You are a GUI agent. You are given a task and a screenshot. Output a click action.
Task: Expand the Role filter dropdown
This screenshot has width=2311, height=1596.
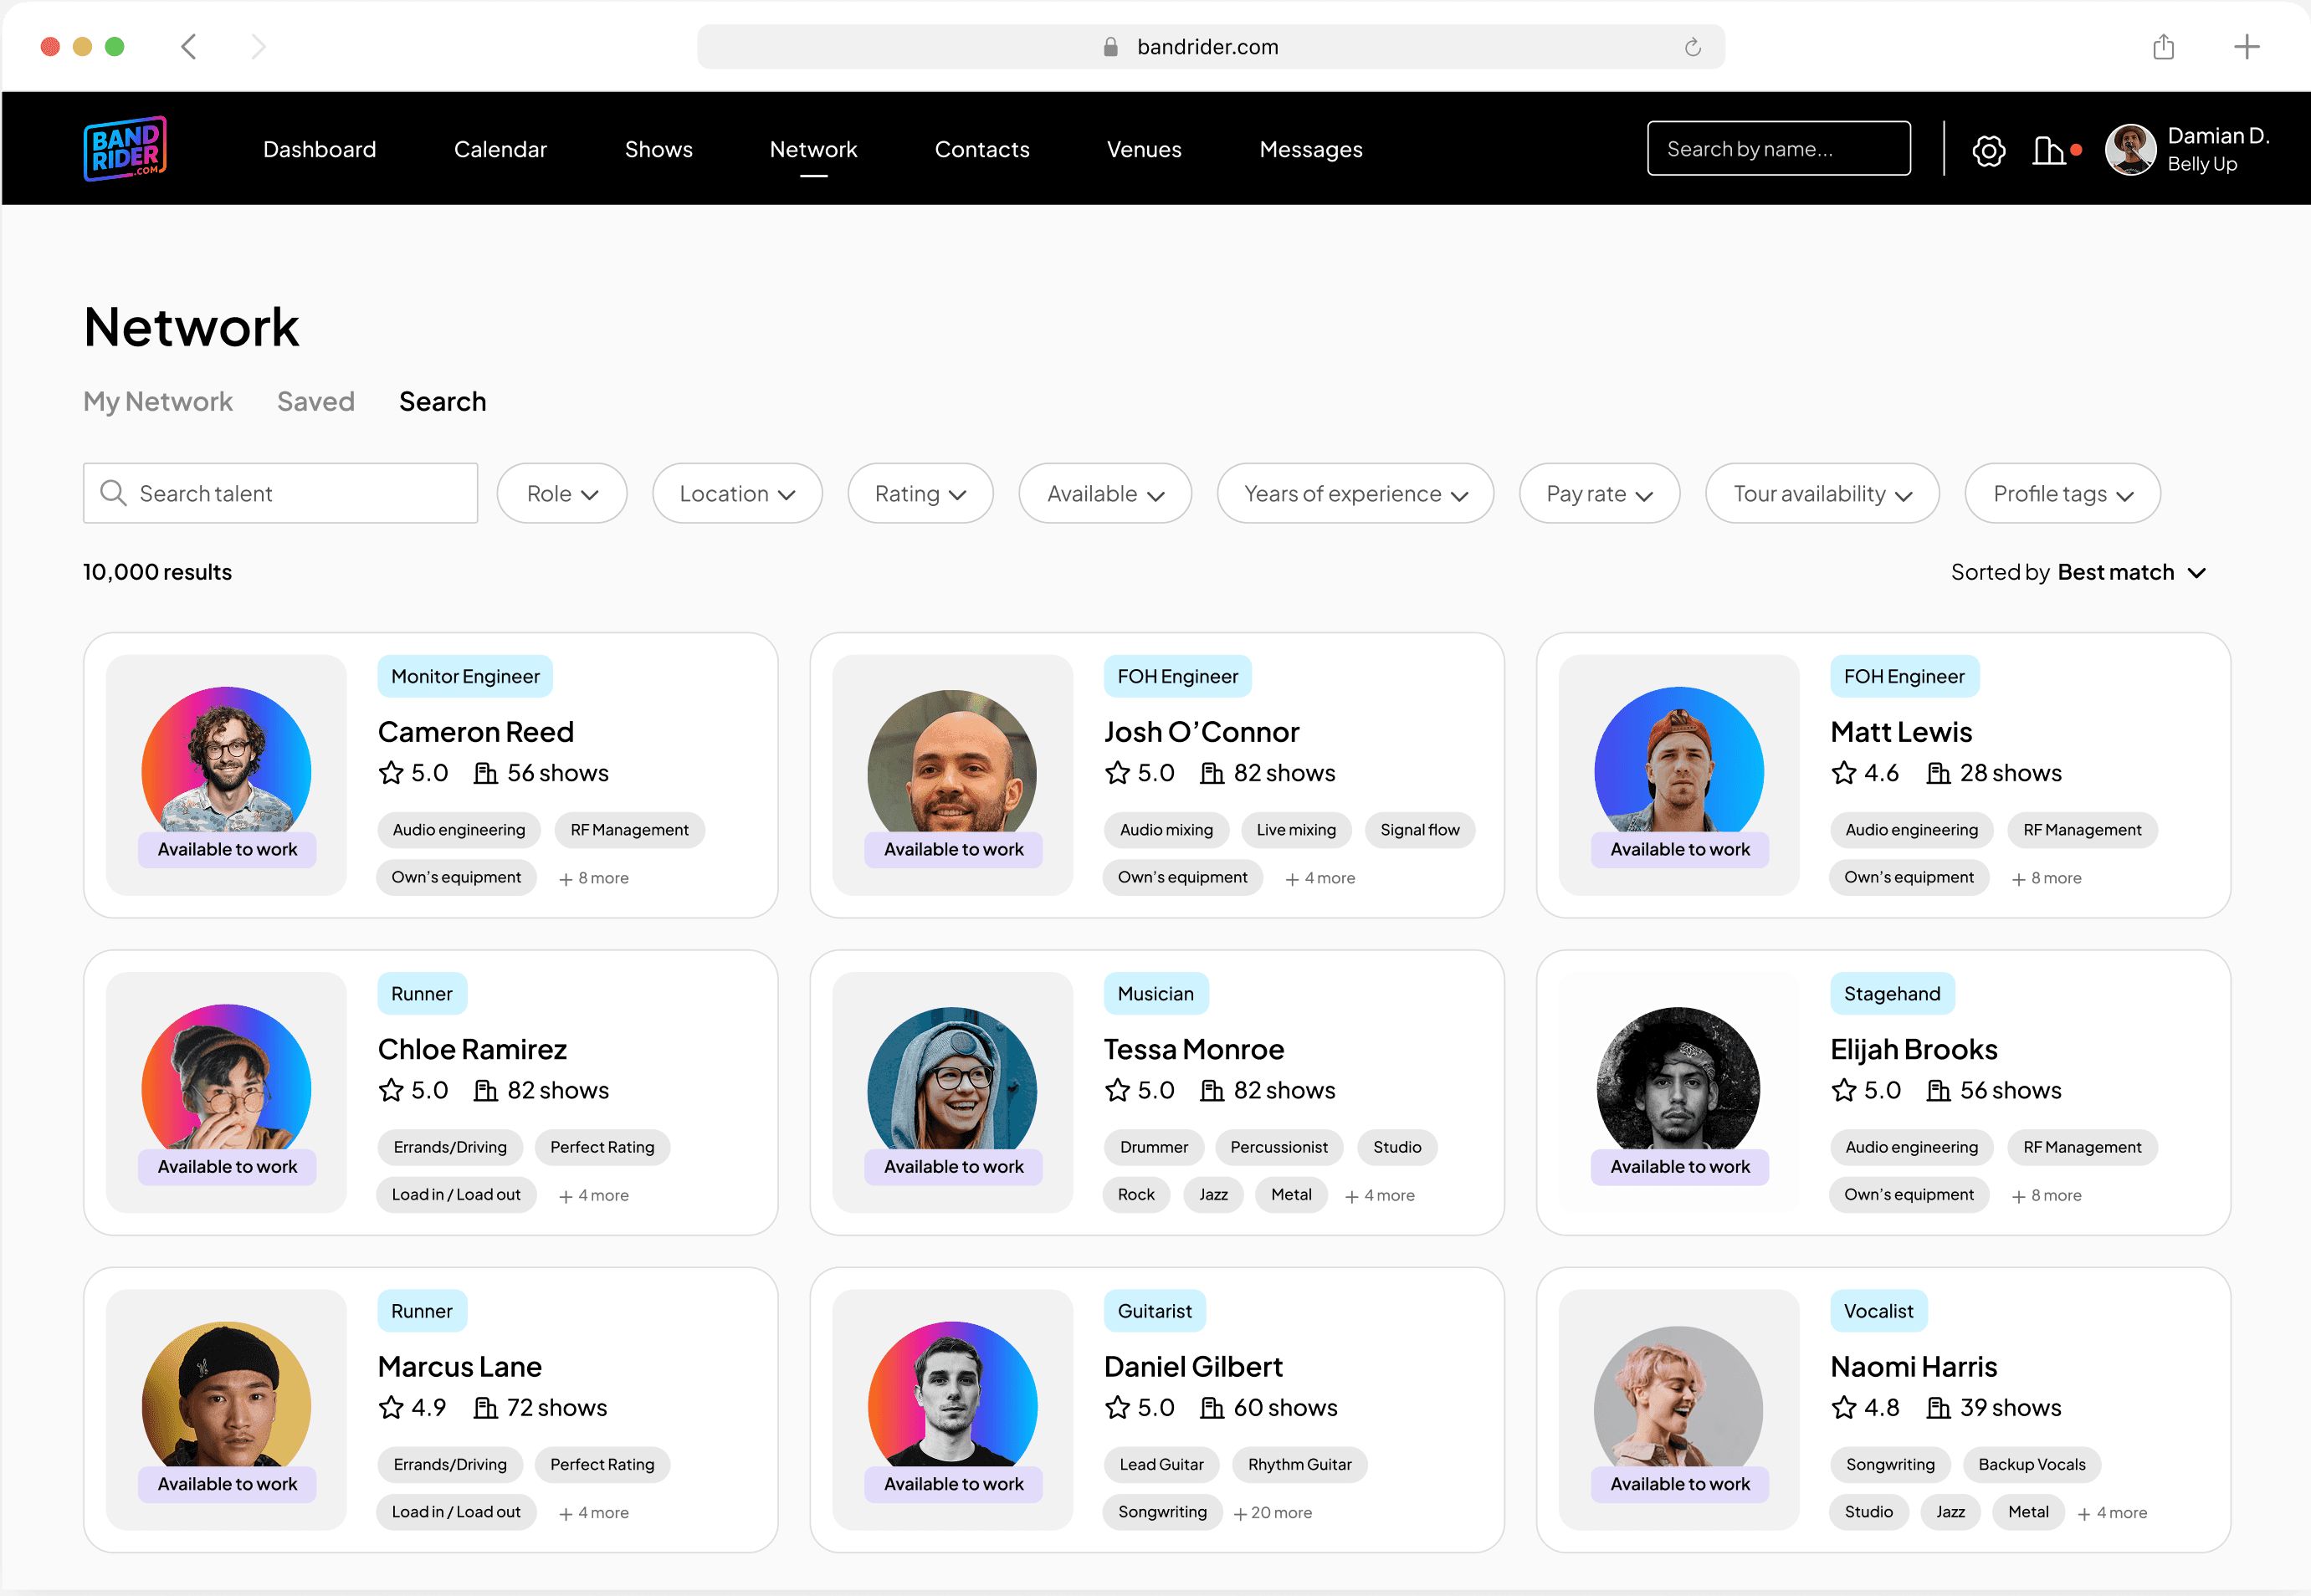562,493
